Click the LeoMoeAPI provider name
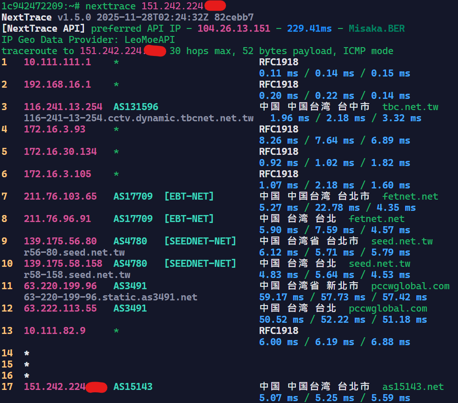 coord(149,40)
